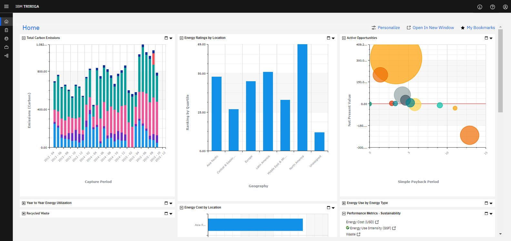Open Energy Cost by Location dropdown arrow
Viewport: 511px width, 241px height.
[333, 208]
